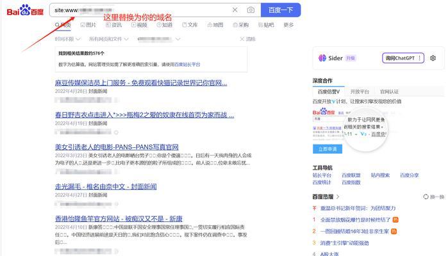Expand 百度热搜 via its arrow
448x256 pixels.
pyautogui.click(x=338, y=196)
